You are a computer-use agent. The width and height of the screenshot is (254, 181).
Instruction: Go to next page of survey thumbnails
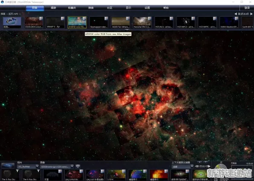pyautogui.click(x=251, y=14)
